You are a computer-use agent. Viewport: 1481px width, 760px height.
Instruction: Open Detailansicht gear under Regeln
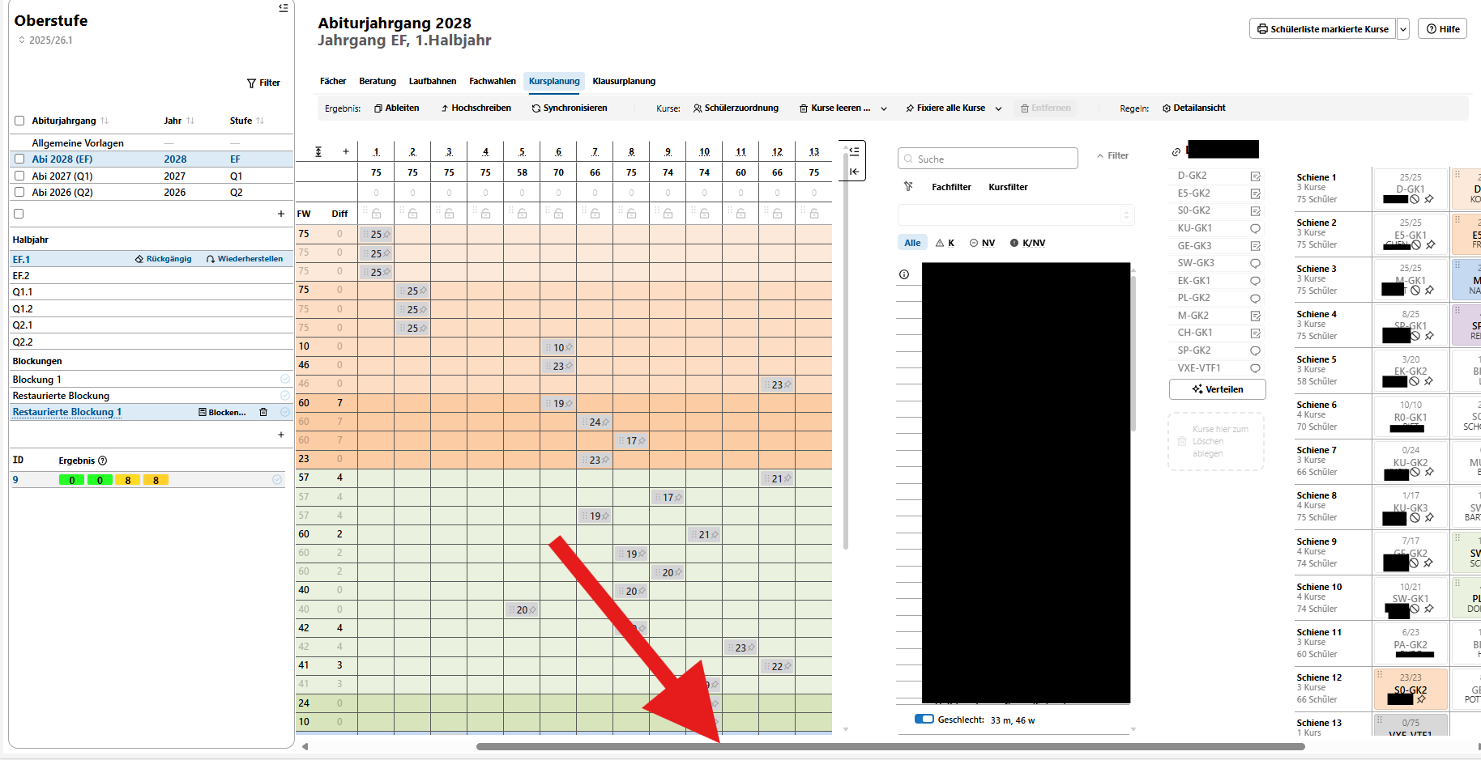(1167, 108)
